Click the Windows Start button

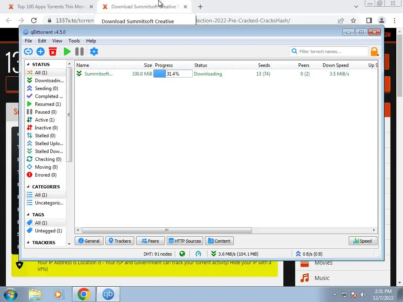pyautogui.click(x=11, y=294)
